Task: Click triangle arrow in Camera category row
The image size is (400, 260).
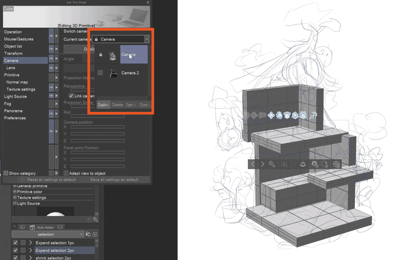Action: (x=57, y=59)
